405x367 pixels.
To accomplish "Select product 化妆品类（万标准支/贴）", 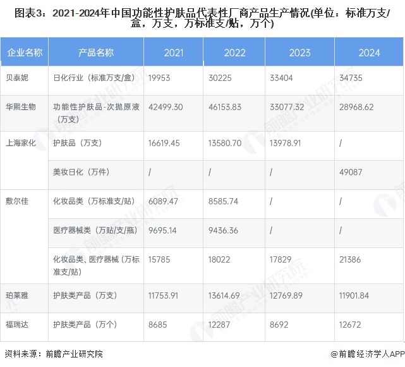I will [94, 201].
